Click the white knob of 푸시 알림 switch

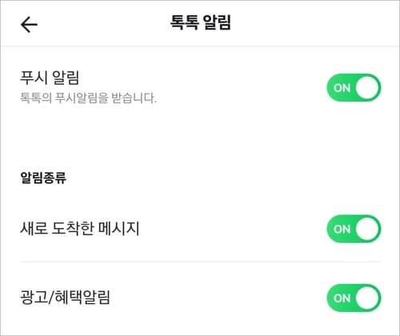tap(367, 88)
